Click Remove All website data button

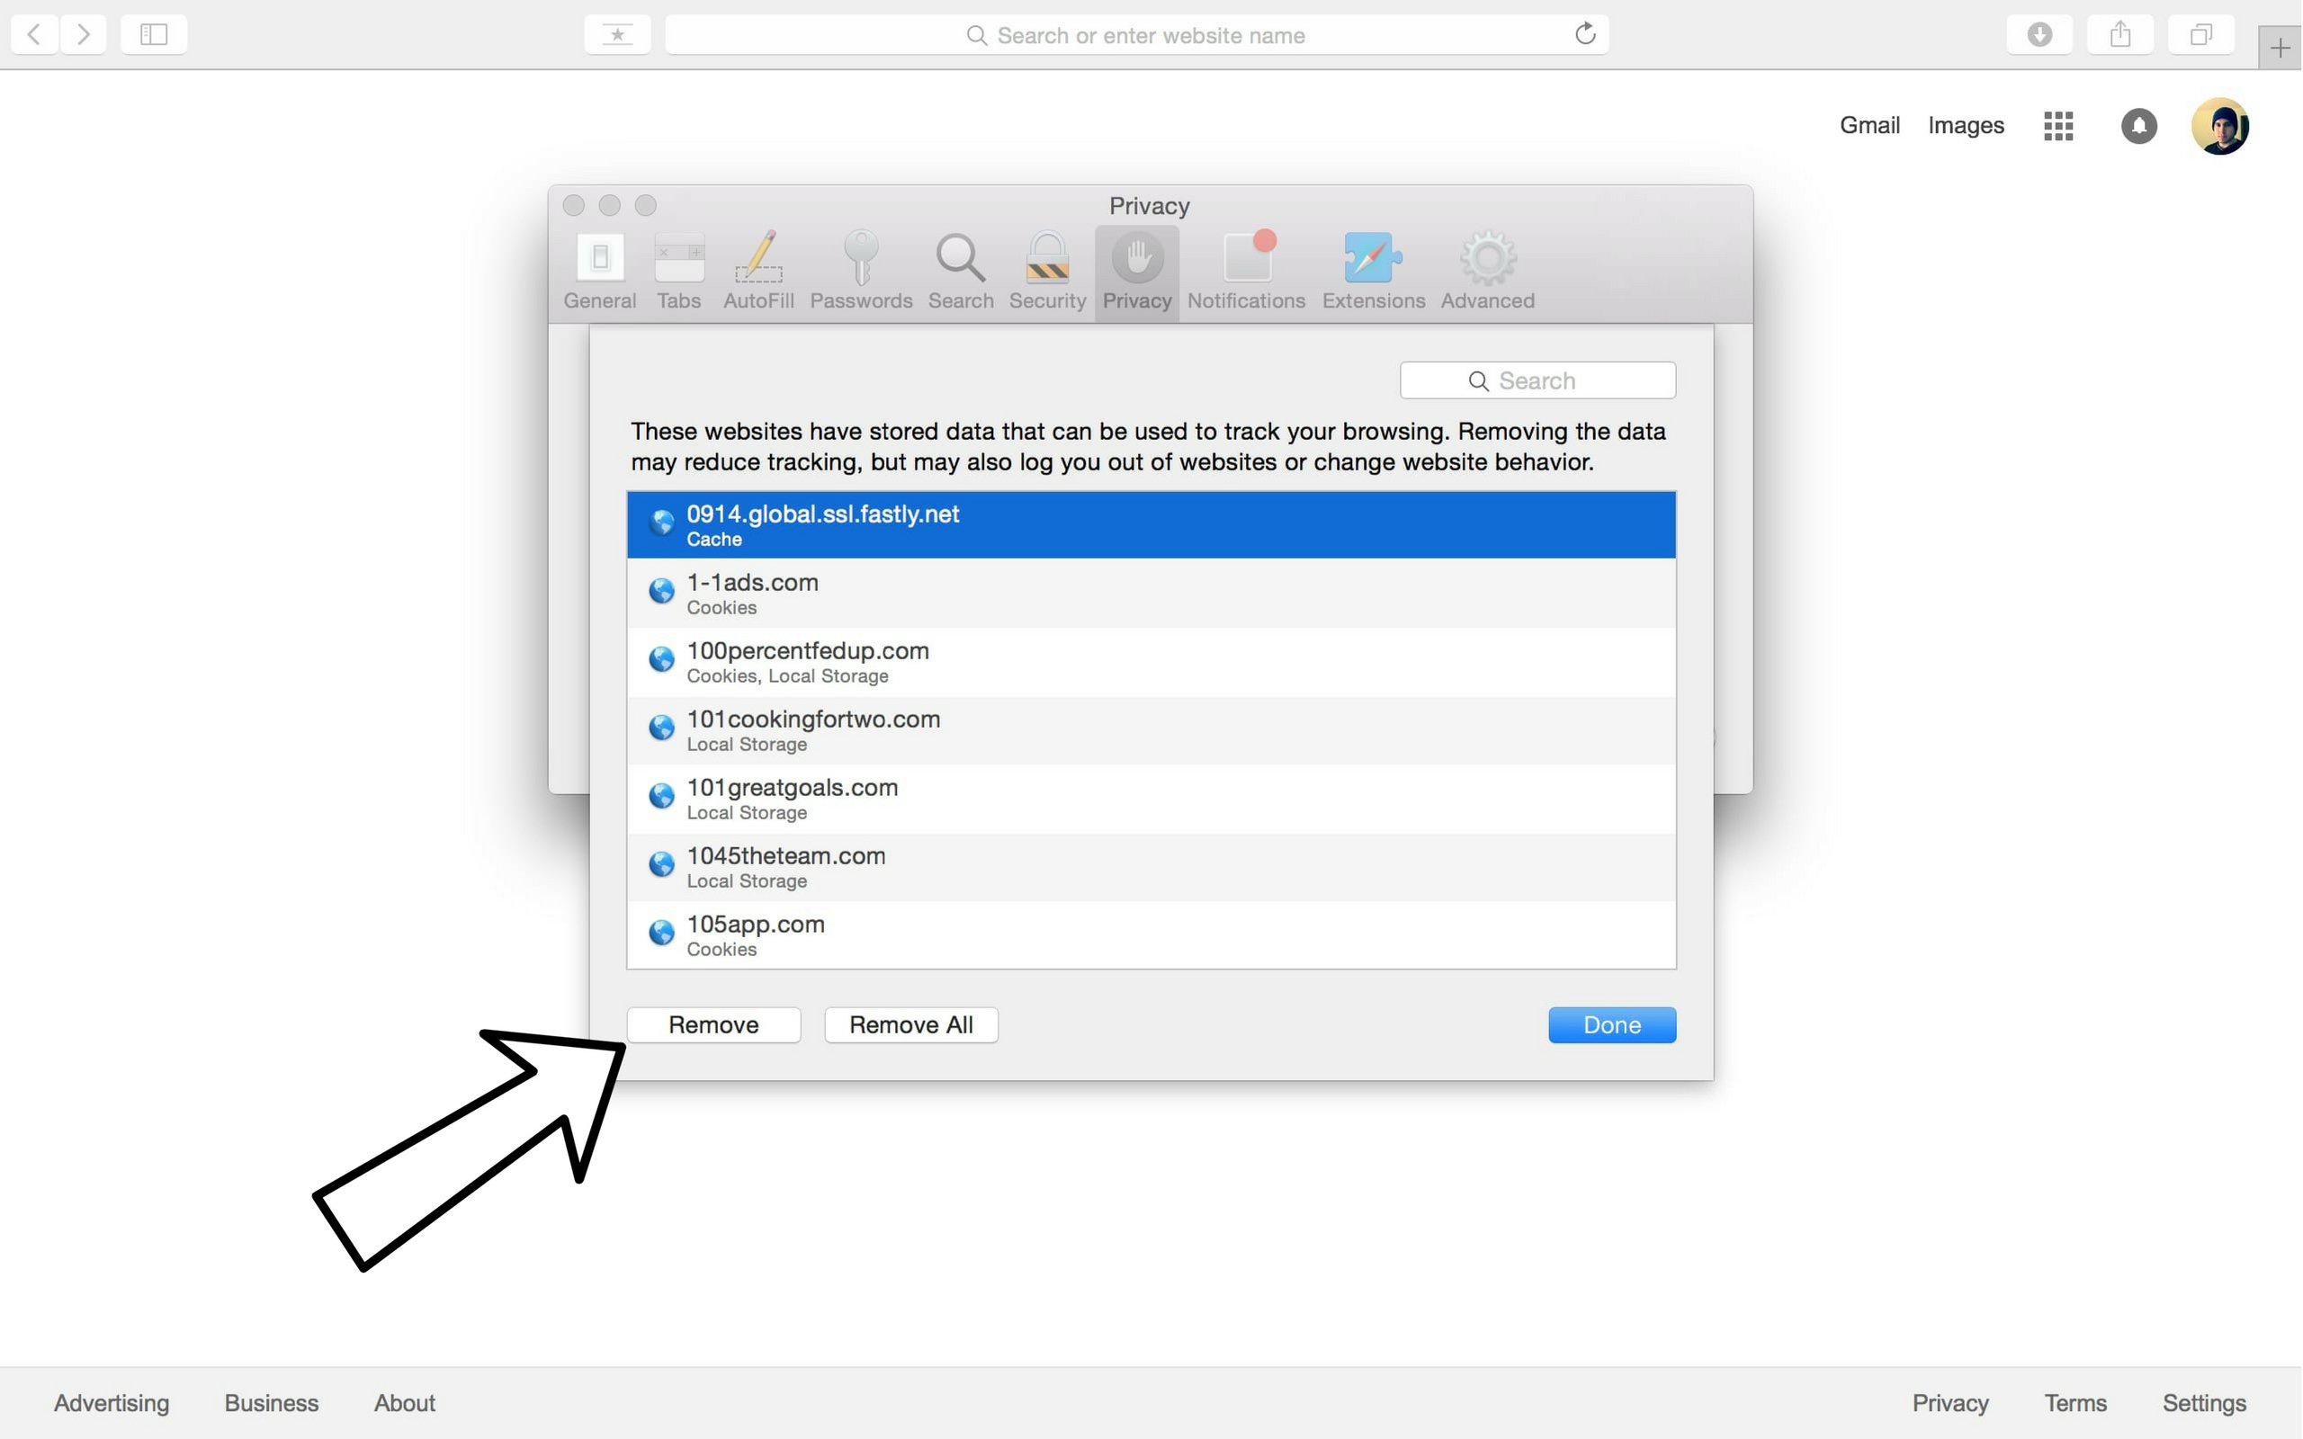[x=912, y=1023]
